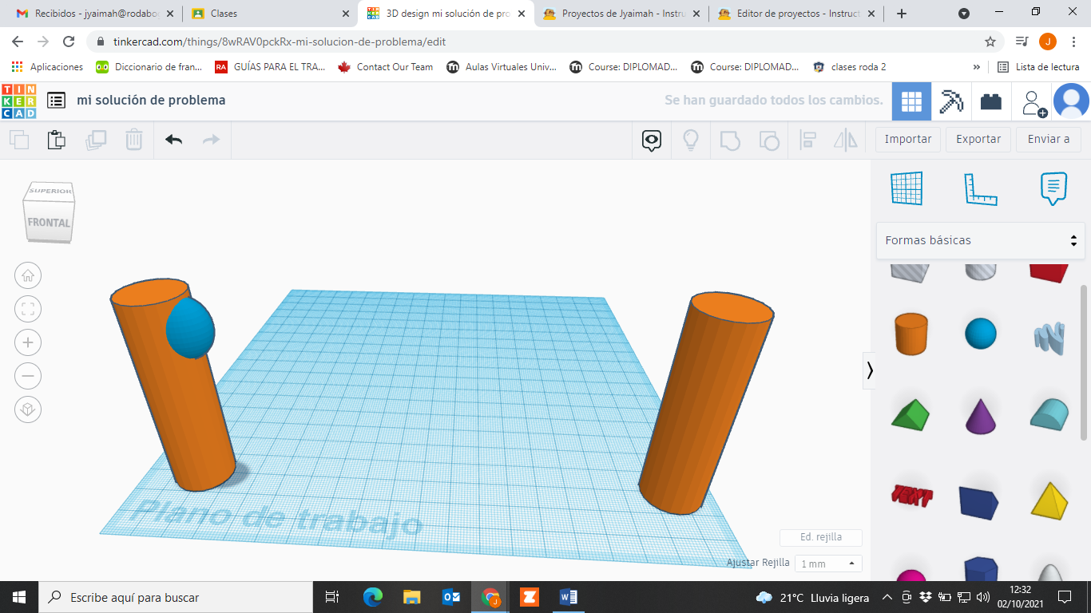Click the Duplicate and repeat icon

tap(96, 140)
